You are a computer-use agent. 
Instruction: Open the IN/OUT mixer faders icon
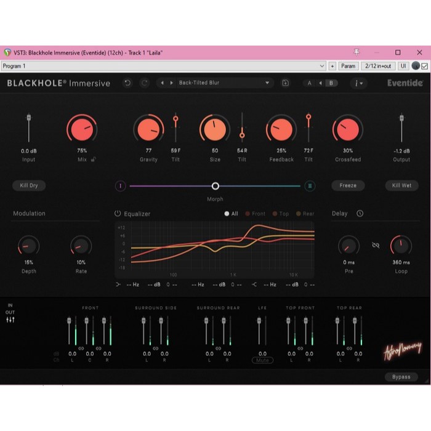tap(10, 320)
